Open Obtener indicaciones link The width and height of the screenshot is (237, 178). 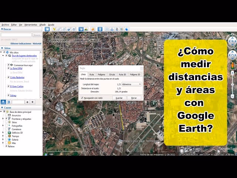coord(21,44)
